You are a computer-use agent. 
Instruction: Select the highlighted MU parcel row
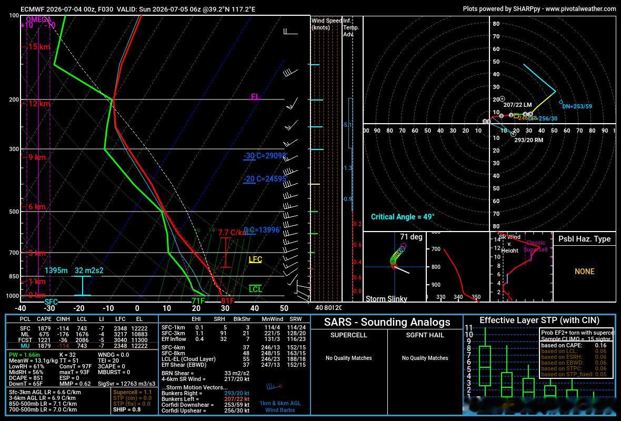[x=82, y=346]
